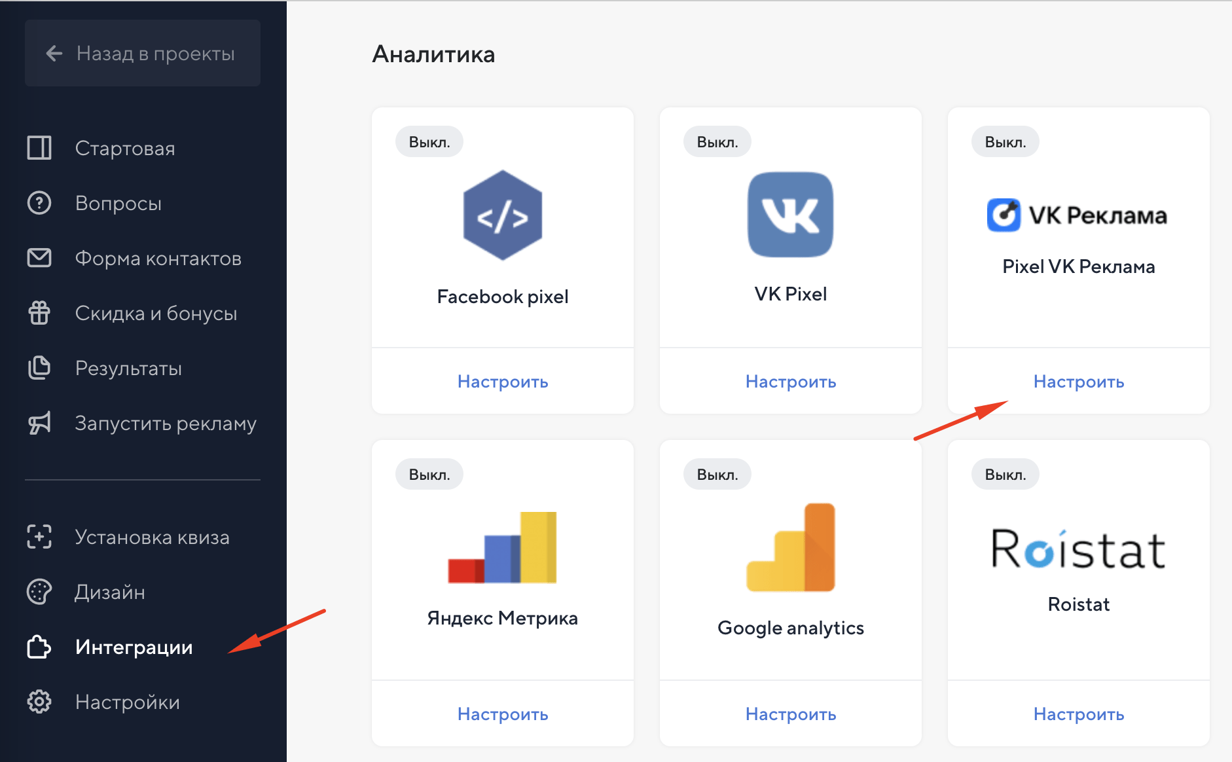Click the gear icon next to Настройки
This screenshot has height=762, width=1232.
point(39,702)
